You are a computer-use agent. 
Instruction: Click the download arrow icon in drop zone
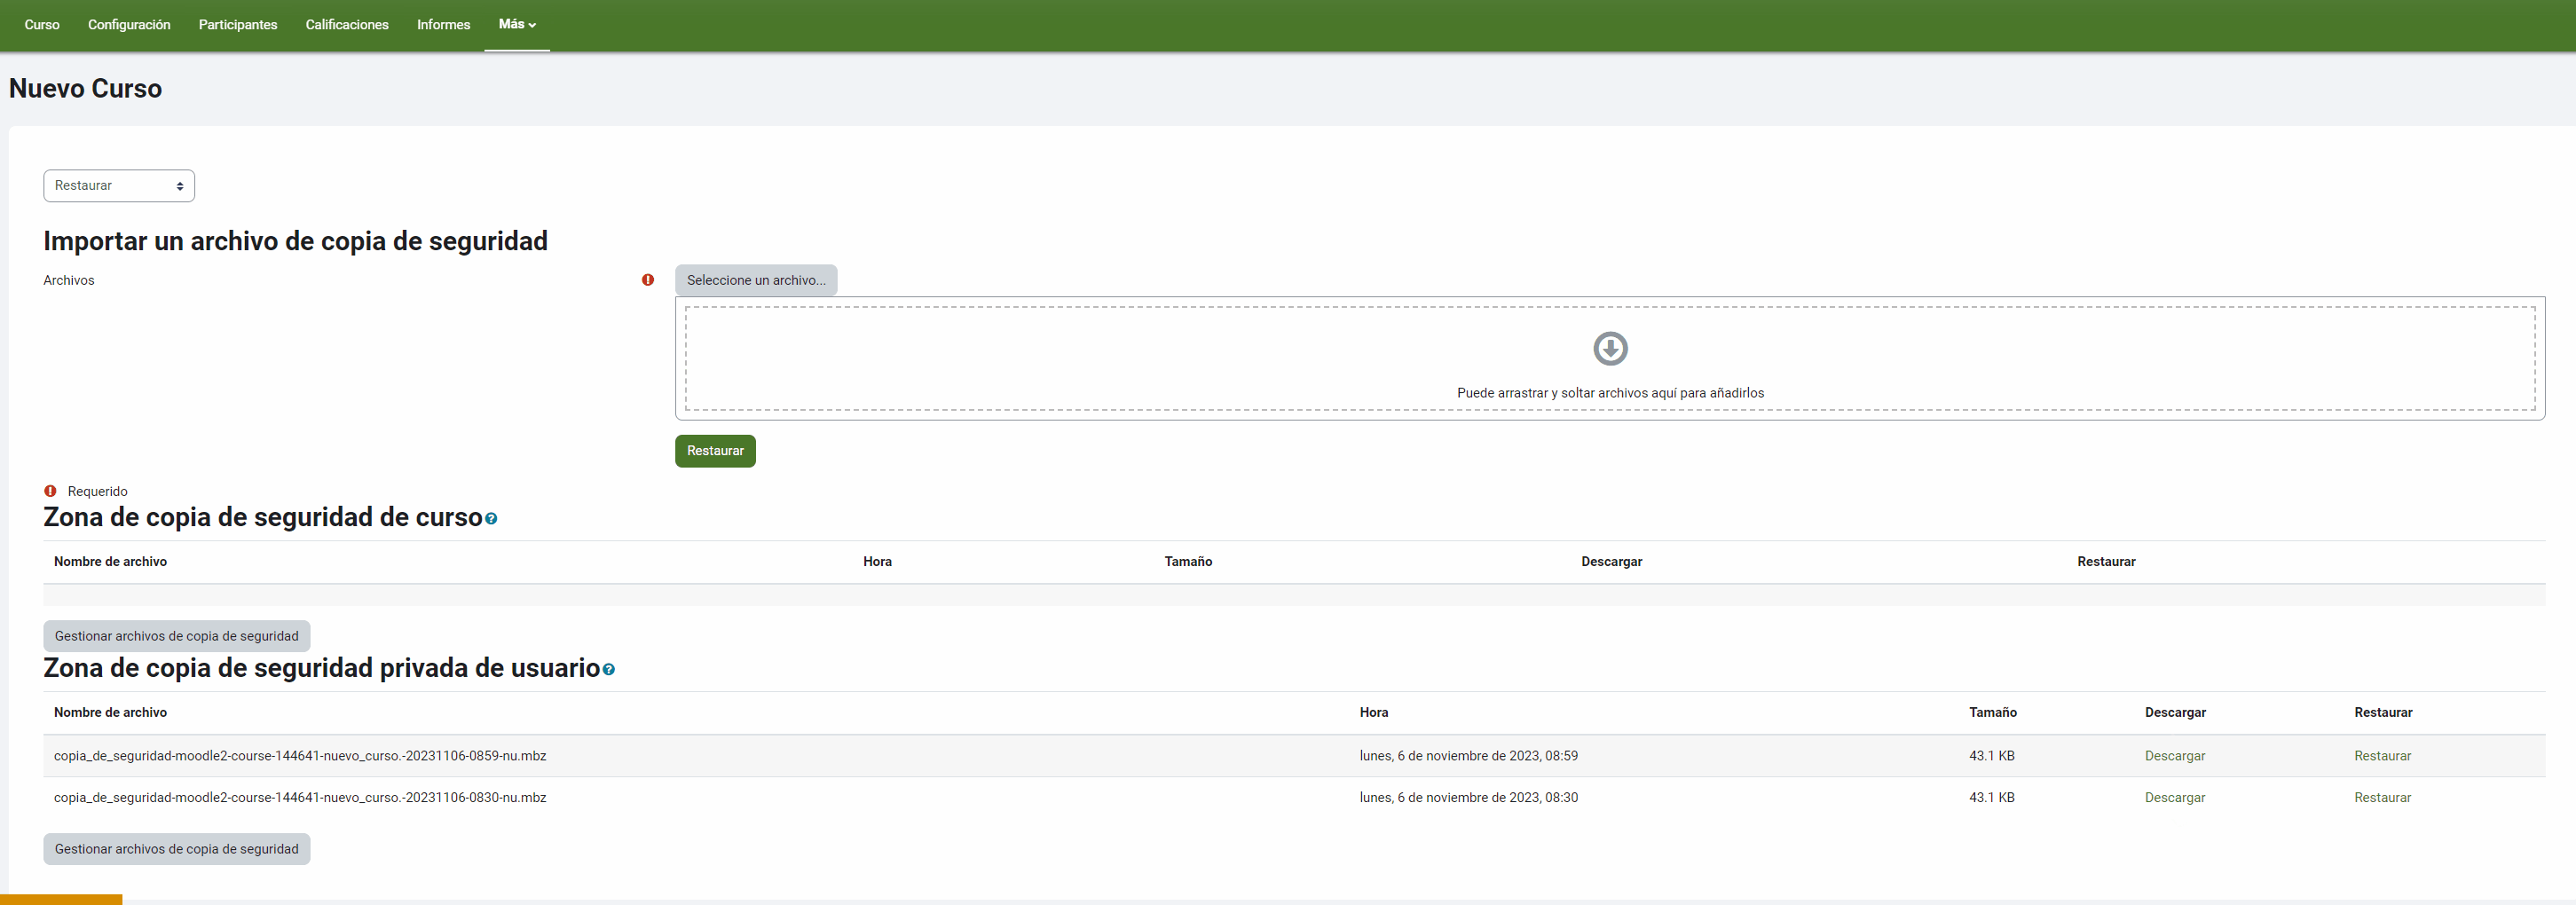(x=1609, y=349)
